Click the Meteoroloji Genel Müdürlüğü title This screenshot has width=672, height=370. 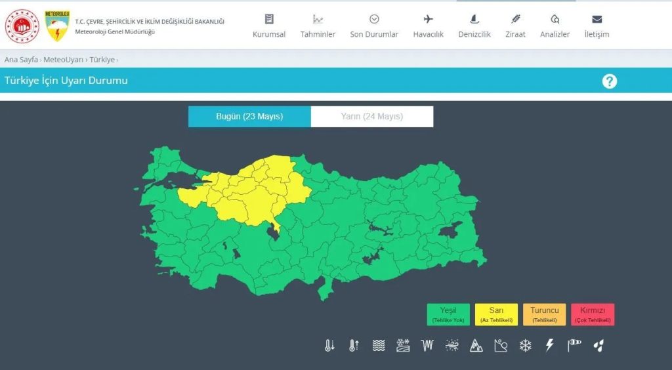(x=115, y=31)
